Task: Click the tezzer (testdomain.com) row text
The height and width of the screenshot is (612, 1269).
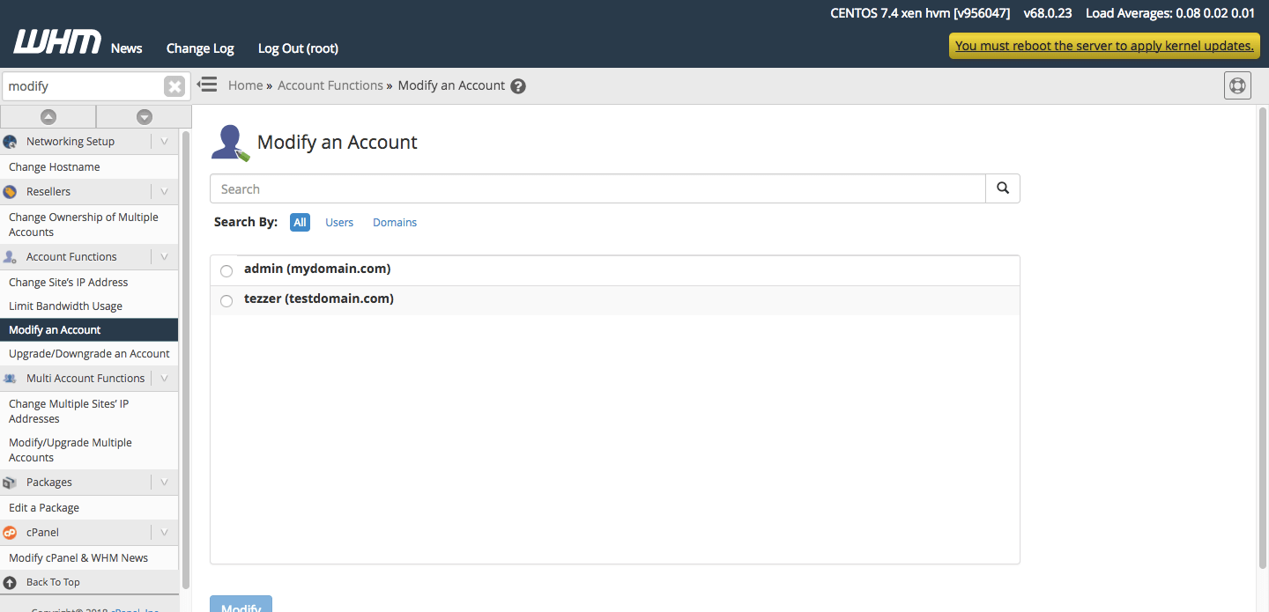Action: click(319, 299)
